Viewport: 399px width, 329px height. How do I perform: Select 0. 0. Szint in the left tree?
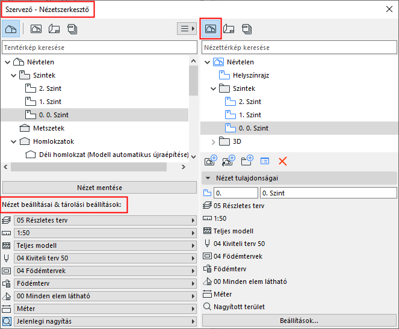(x=94, y=115)
